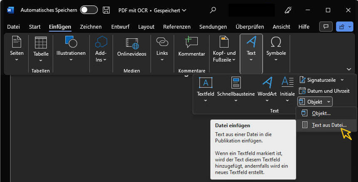This screenshot has height=182, width=358.
Task: Open the Layout tab
Action: click(146, 27)
